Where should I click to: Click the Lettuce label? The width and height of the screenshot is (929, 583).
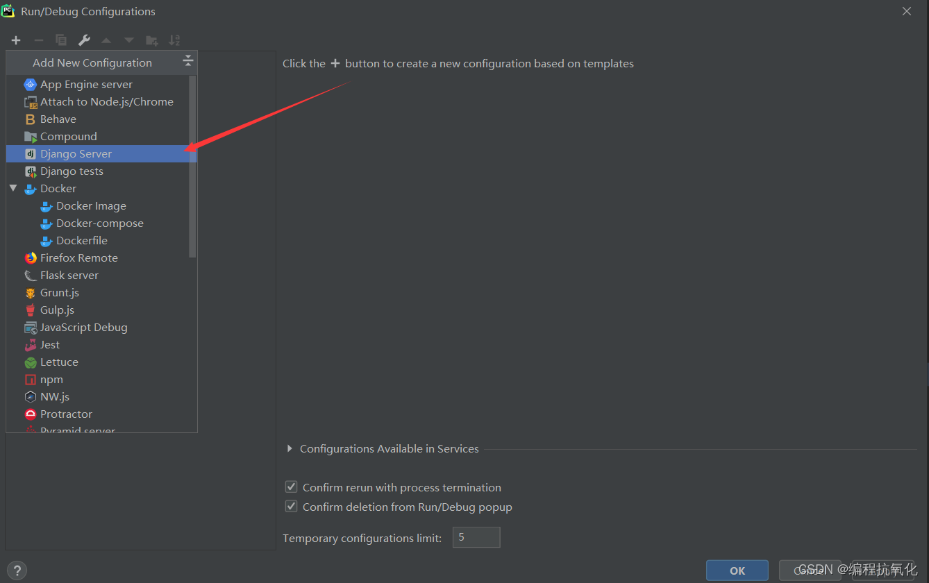[x=60, y=362]
